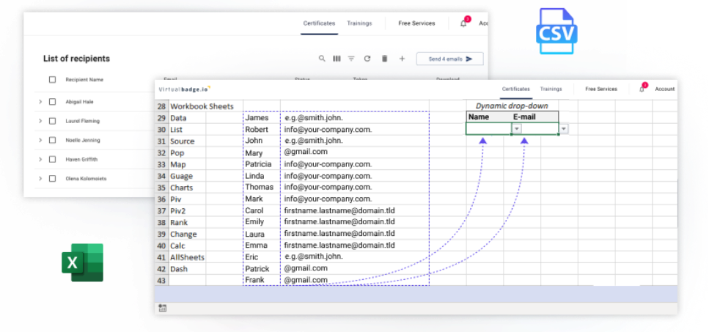
Task: Expand the Laurel Fleming row
Action: pos(40,121)
